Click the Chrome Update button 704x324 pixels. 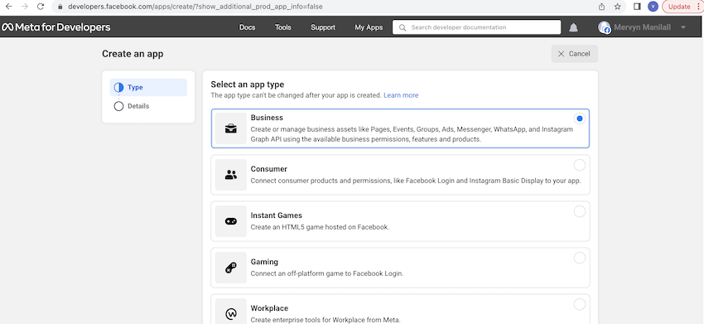pyautogui.click(x=679, y=7)
